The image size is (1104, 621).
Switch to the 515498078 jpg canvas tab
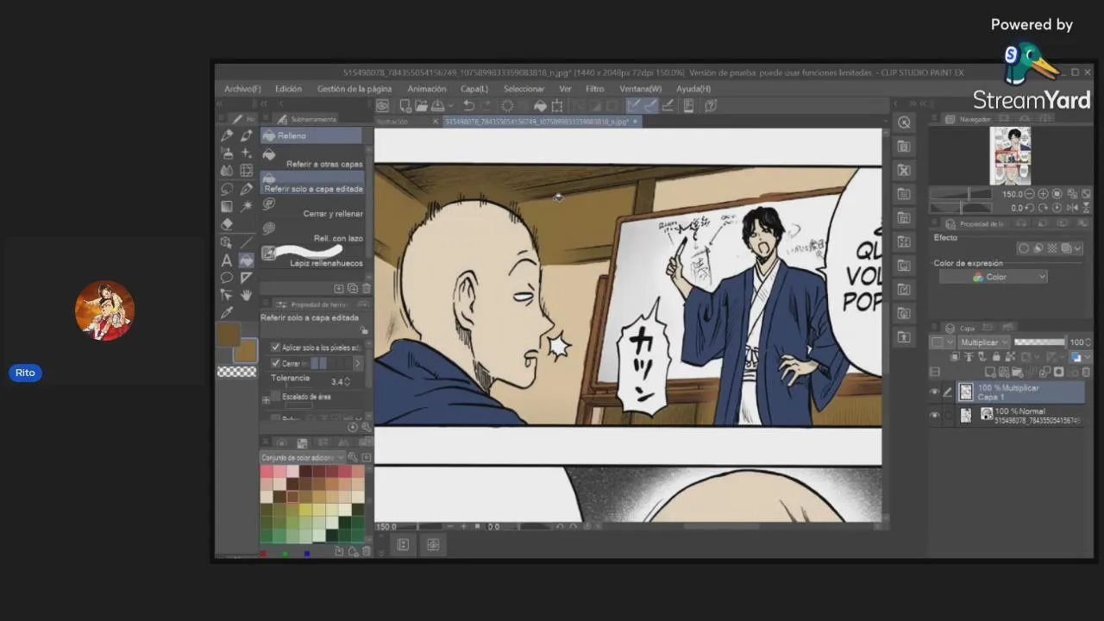pyautogui.click(x=541, y=122)
